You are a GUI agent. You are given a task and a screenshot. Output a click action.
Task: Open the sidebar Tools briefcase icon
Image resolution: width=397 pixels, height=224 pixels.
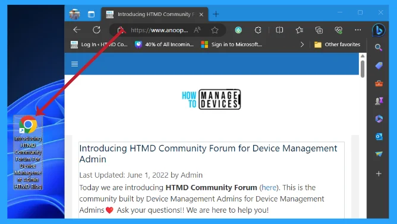(379, 84)
